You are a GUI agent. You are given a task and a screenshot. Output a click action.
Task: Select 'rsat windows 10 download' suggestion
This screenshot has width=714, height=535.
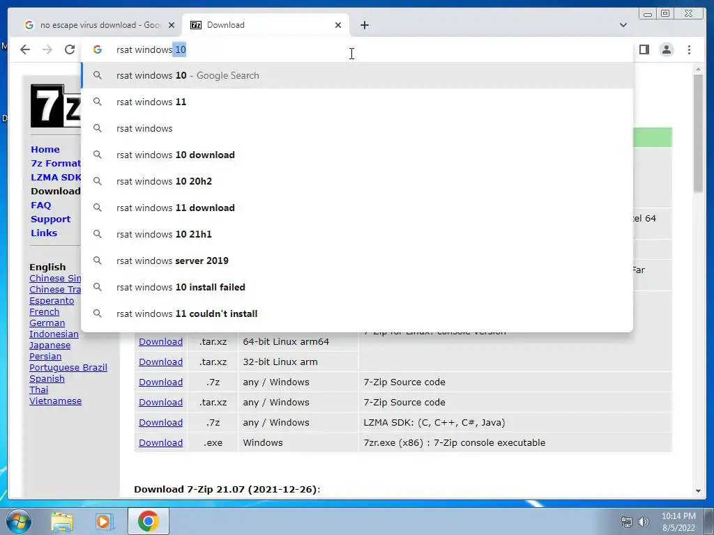pyautogui.click(x=357, y=155)
